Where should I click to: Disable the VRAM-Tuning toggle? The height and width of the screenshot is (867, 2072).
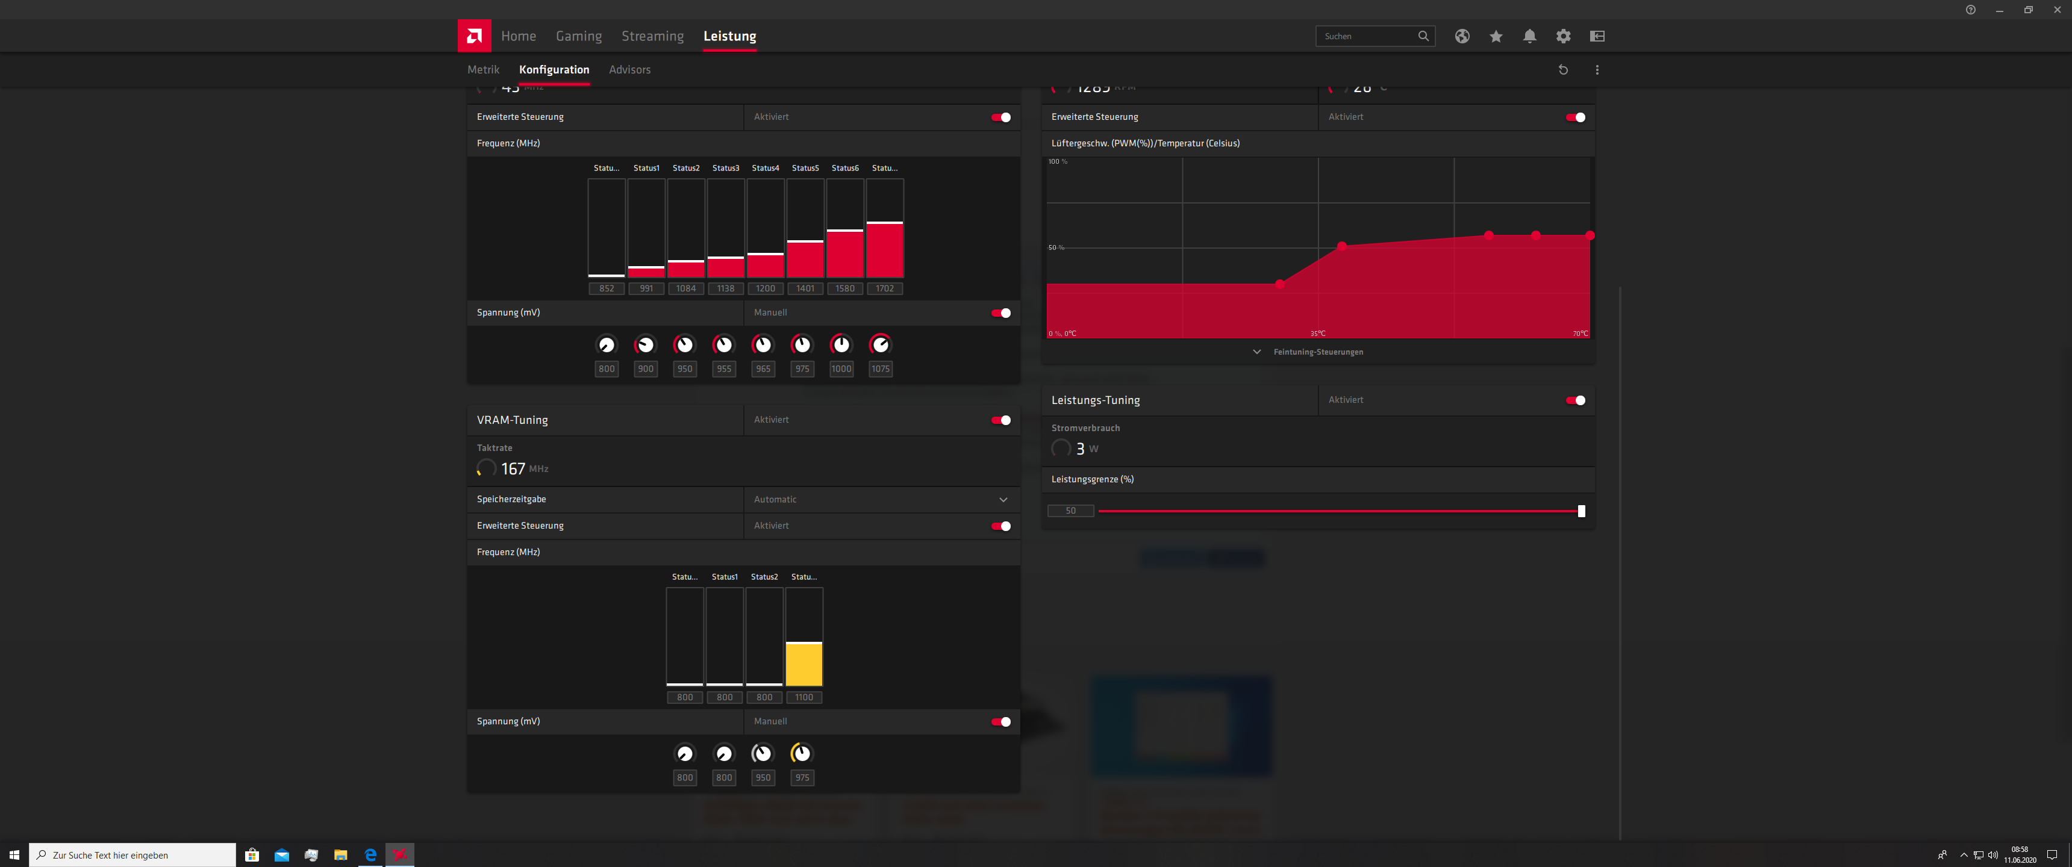[1000, 420]
